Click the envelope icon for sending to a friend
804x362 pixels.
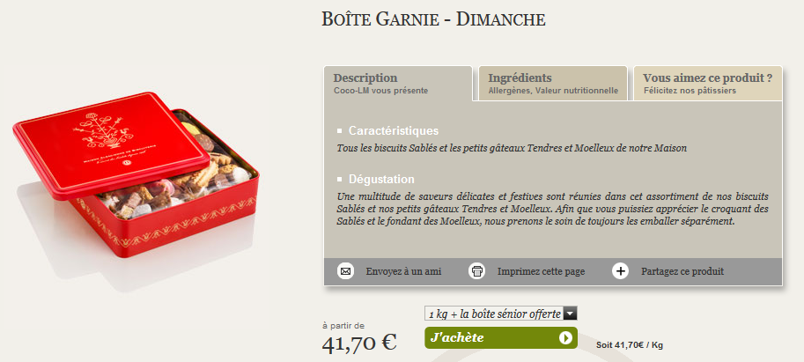tap(346, 271)
